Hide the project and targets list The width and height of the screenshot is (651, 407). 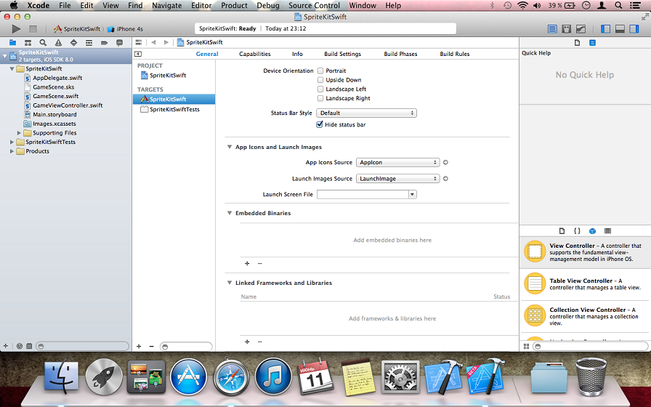click(x=138, y=54)
